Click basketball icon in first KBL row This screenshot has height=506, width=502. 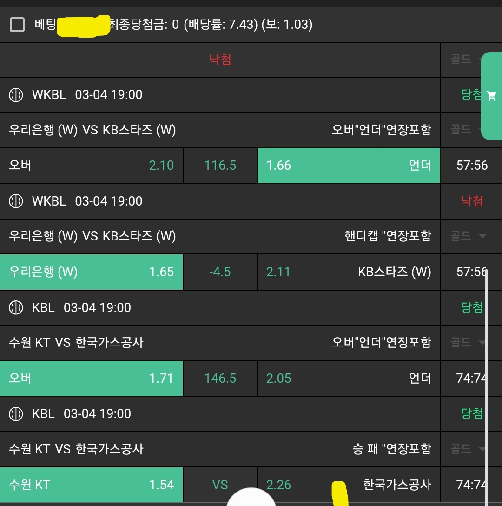16,308
